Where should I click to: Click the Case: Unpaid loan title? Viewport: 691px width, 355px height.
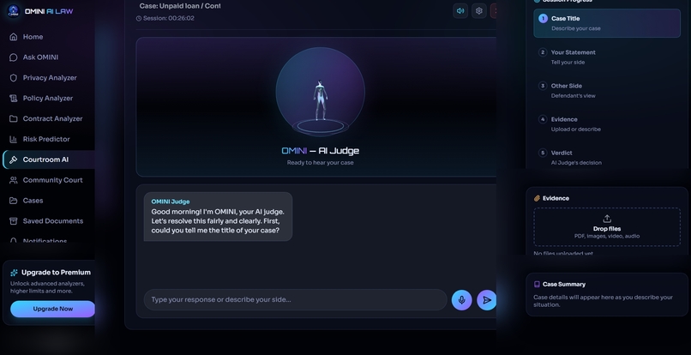tap(180, 6)
